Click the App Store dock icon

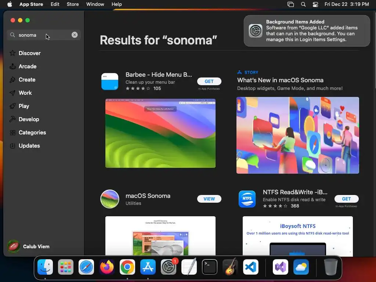pyautogui.click(x=148, y=267)
